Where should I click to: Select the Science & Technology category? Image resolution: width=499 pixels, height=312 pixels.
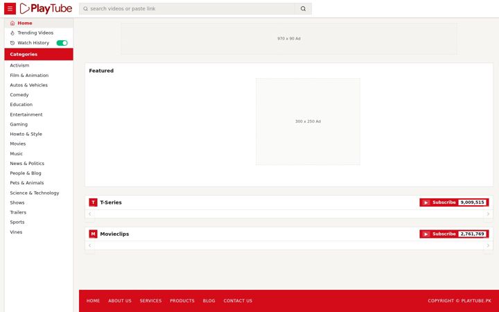(x=35, y=193)
